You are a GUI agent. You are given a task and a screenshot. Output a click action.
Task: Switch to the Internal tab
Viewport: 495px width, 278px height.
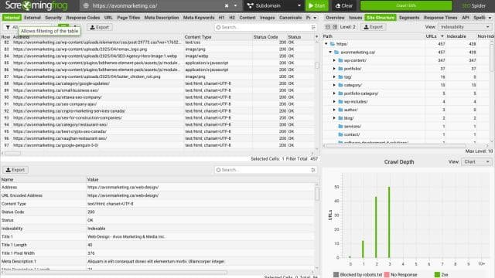12,18
